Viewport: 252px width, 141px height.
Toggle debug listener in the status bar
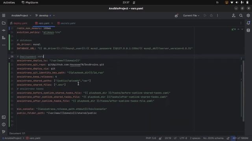coord(160,138)
